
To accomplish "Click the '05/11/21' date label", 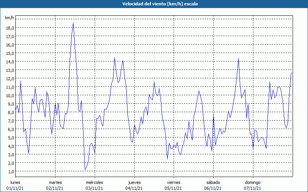I will (174, 188).
